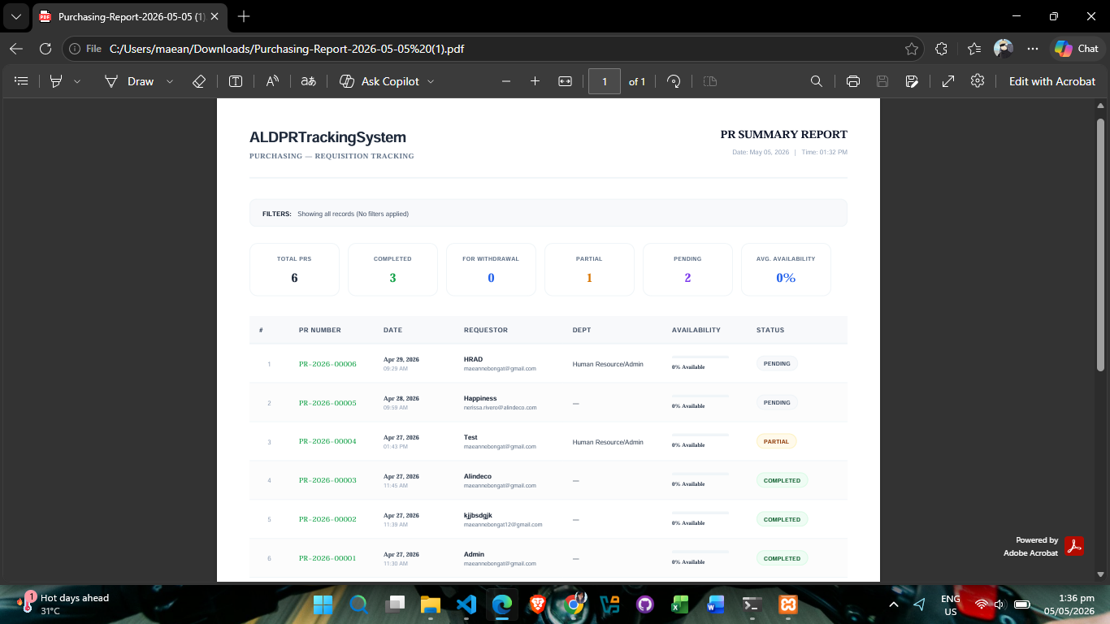Viewport: 1110px width, 624px height.
Task: Zoom in with the plus icon
Action: coord(535,81)
